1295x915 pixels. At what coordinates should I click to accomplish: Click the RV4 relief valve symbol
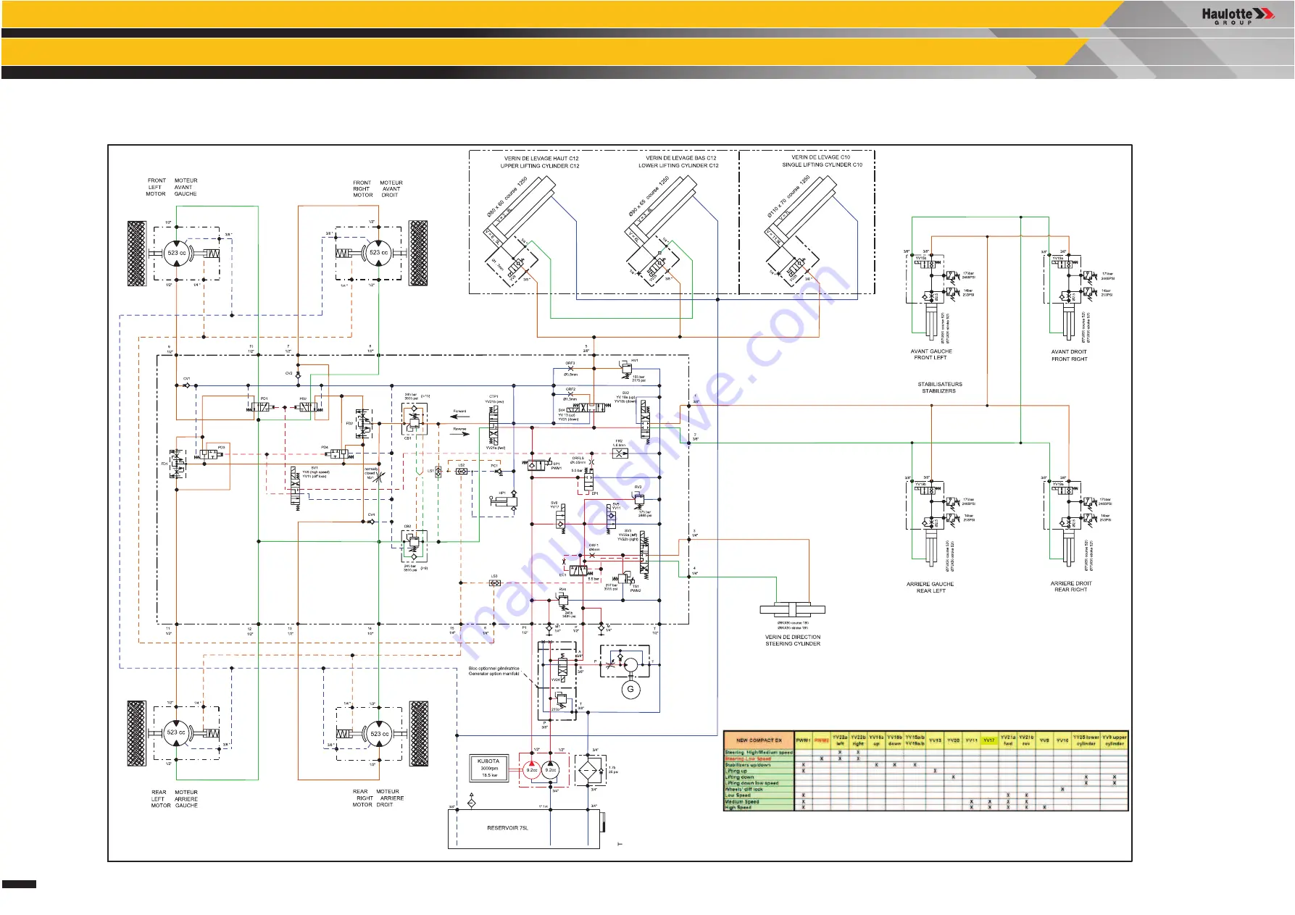click(x=563, y=601)
